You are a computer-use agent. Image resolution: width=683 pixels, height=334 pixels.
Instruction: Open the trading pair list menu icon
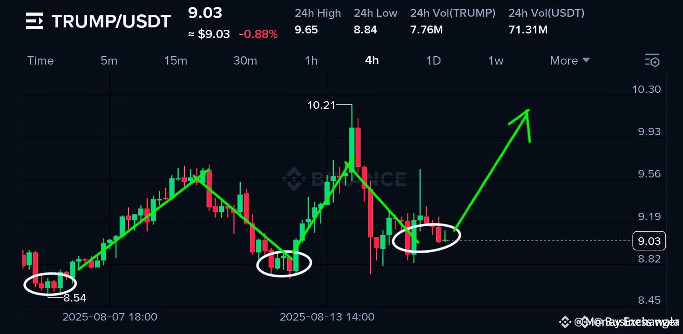pos(34,21)
